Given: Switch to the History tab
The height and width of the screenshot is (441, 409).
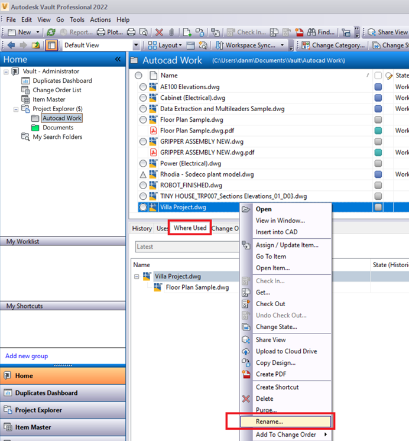Looking at the screenshot, I should [x=142, y=228].
